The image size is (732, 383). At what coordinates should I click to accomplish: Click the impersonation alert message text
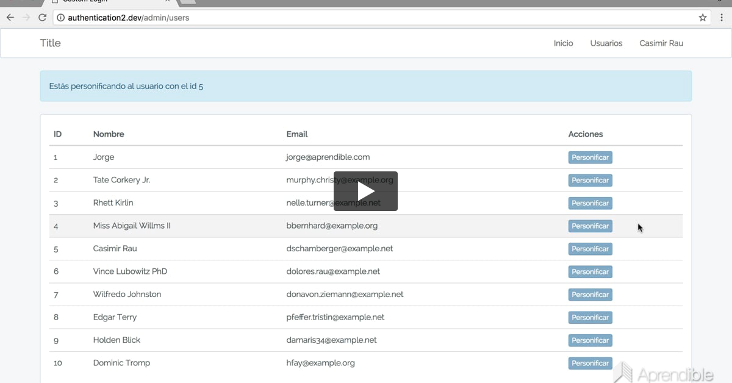click(x=126, y=87)
